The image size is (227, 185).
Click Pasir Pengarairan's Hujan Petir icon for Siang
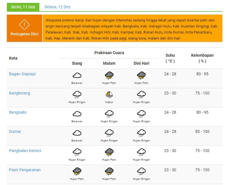tap(77, 171)
